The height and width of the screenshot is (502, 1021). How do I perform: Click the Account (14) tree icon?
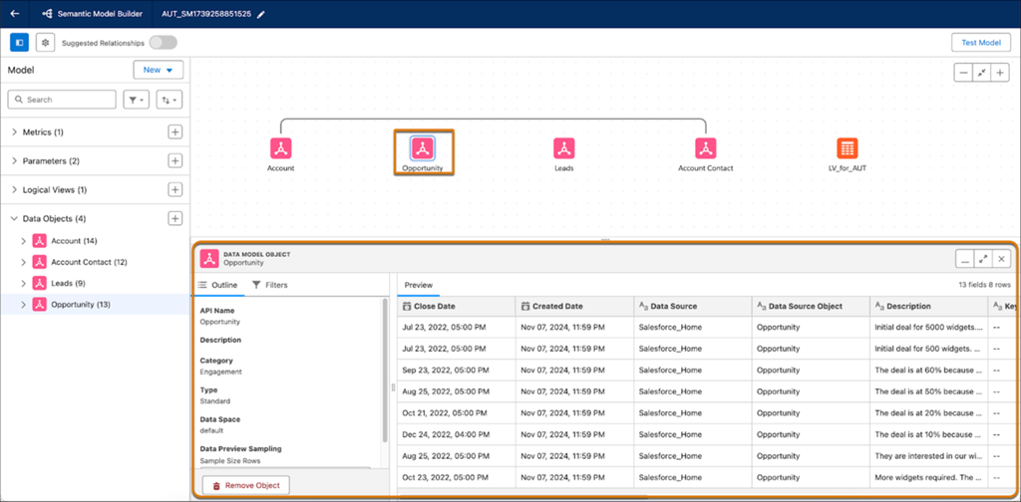[x=39, y=241]
